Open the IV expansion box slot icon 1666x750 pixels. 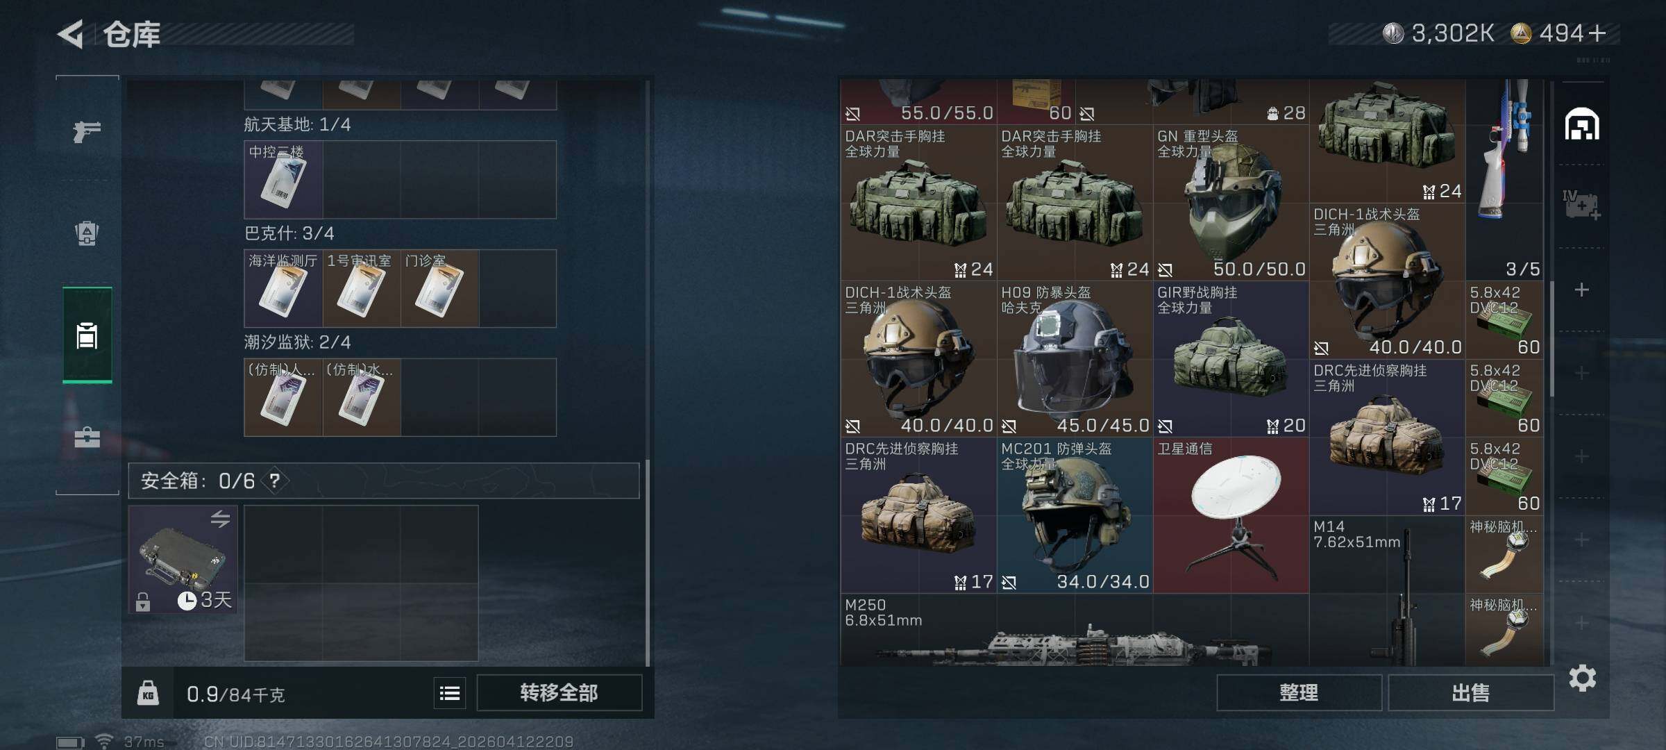[x=1582, y=206]
